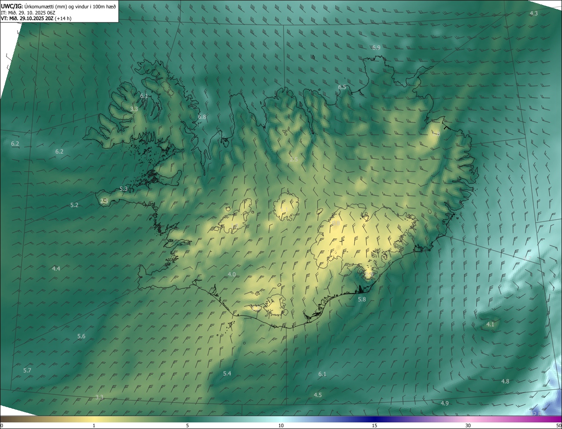562x429 pixels.
Task: Click the map value label 4.8
Action: [x=505, y=382]
